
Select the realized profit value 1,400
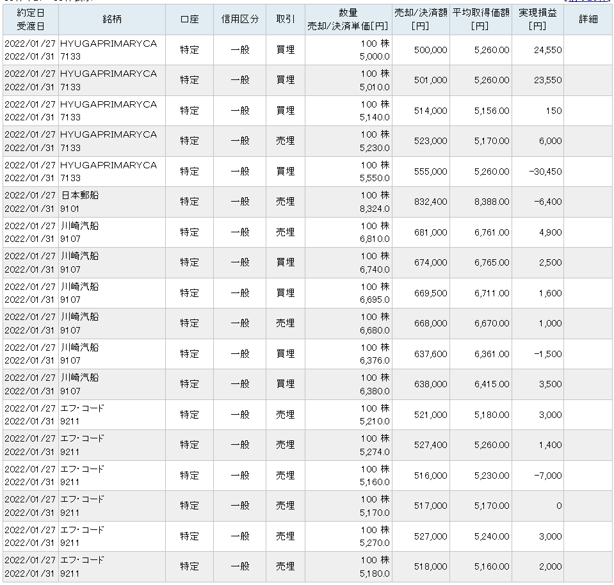coord(550,445)
